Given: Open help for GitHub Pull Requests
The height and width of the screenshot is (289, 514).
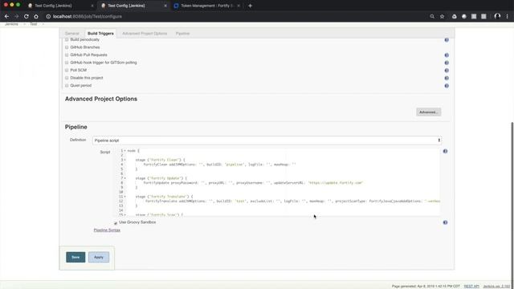Looking at the screenshot, I should tap(447, 55).
